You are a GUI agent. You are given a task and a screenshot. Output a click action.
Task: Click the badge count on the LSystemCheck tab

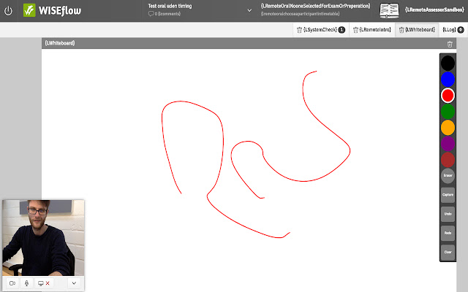(x=341, y=30)
